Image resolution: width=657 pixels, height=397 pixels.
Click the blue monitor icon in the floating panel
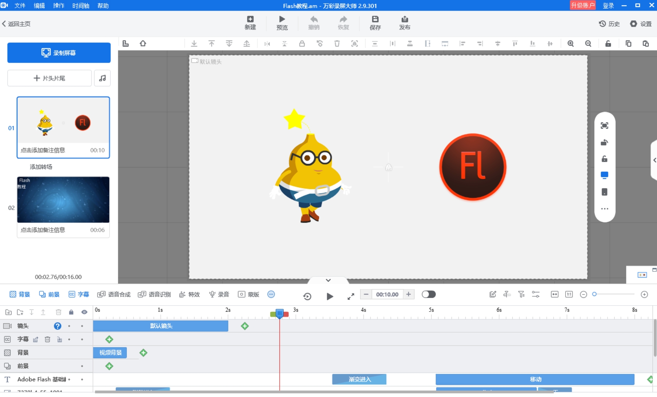click(604, 175)
